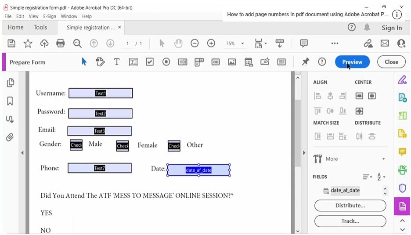This screenshot has height=235, width=411.
Task: Collapse the right panel arrow
Action: point(304,153)
